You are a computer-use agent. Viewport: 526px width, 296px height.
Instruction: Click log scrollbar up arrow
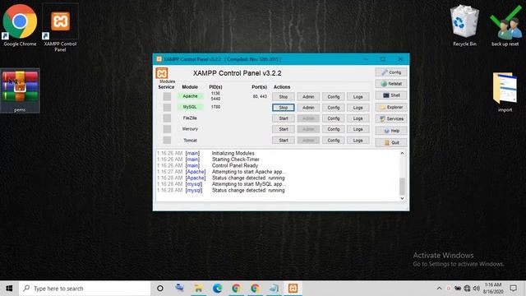pos(402,153)
